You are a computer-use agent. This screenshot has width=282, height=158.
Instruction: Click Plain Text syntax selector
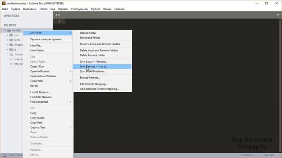[269, 155]
